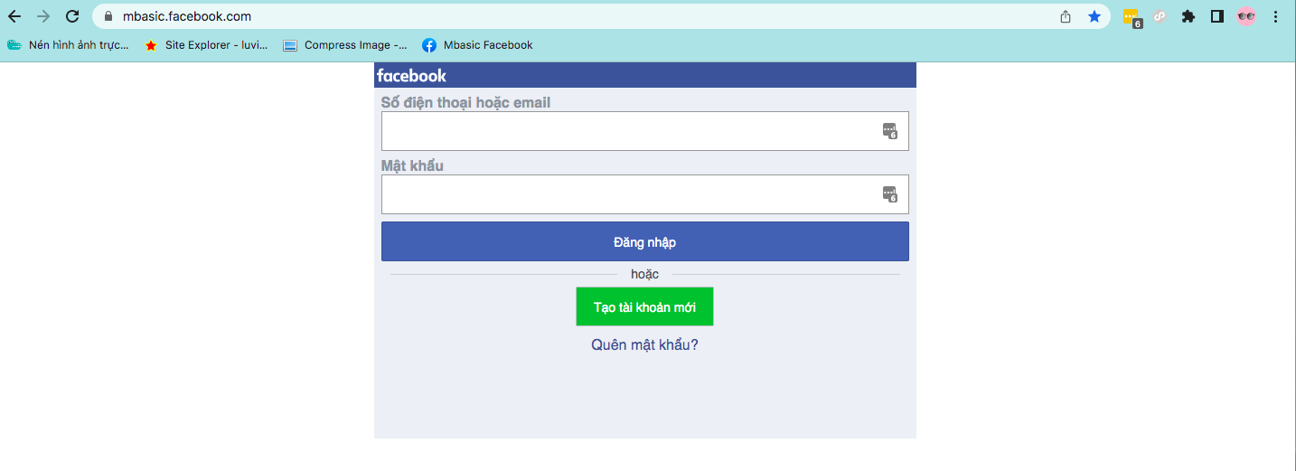Click the Mật khẩu label text
This screenshot has width=1296, height=471.
point(412,165)
